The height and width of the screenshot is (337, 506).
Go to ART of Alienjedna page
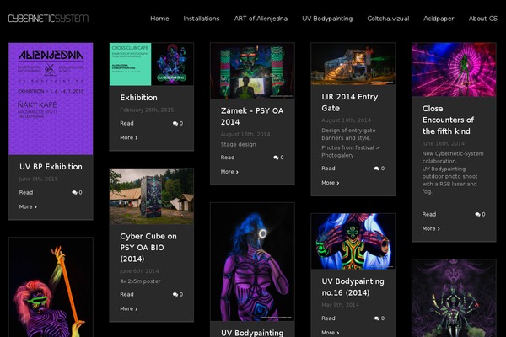261,19
